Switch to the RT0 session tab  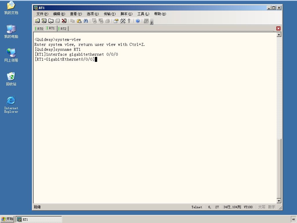(39, 29)
